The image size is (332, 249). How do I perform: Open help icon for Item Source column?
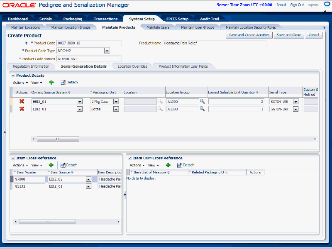72,173
